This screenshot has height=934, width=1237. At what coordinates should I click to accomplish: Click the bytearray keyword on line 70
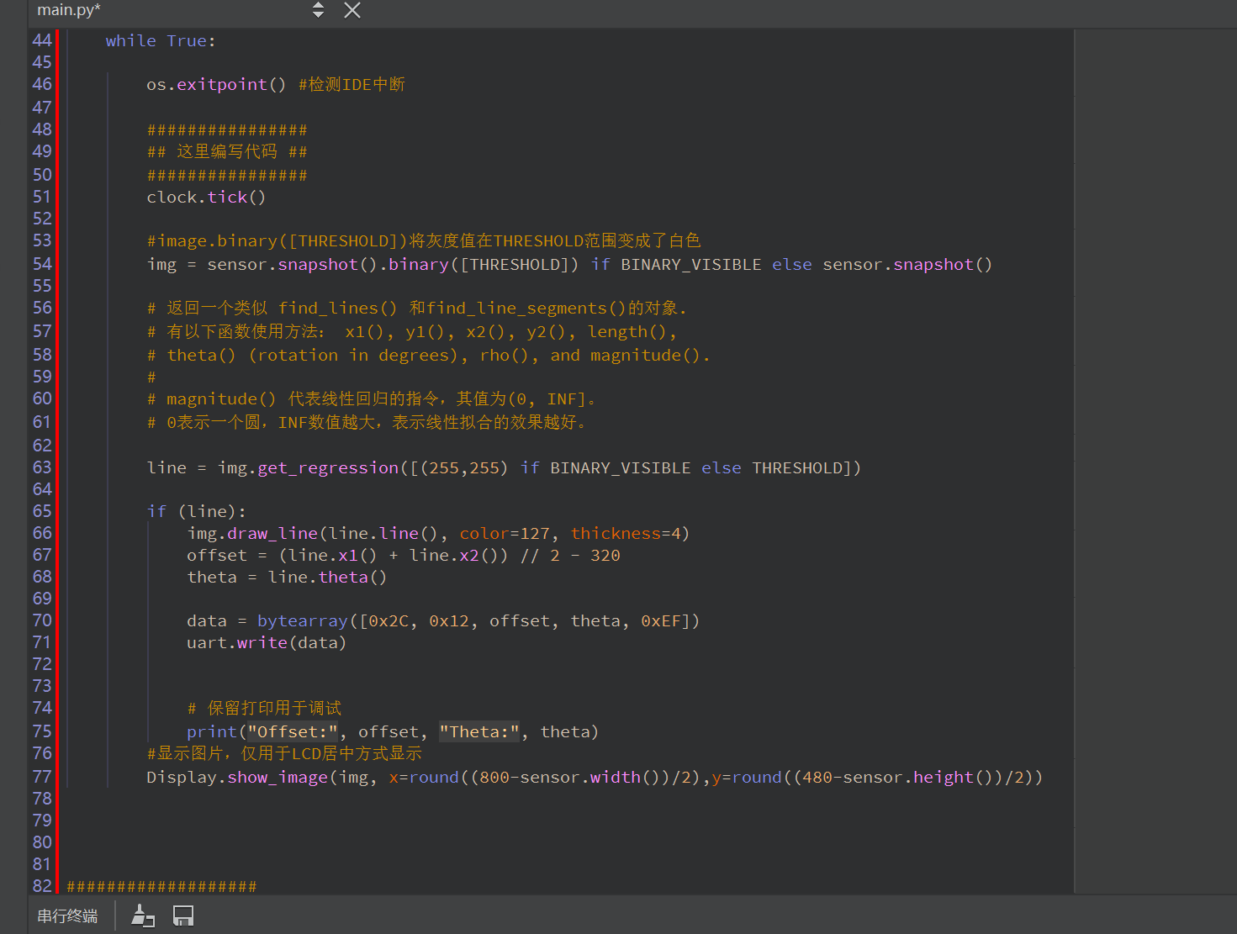point(302,620)
